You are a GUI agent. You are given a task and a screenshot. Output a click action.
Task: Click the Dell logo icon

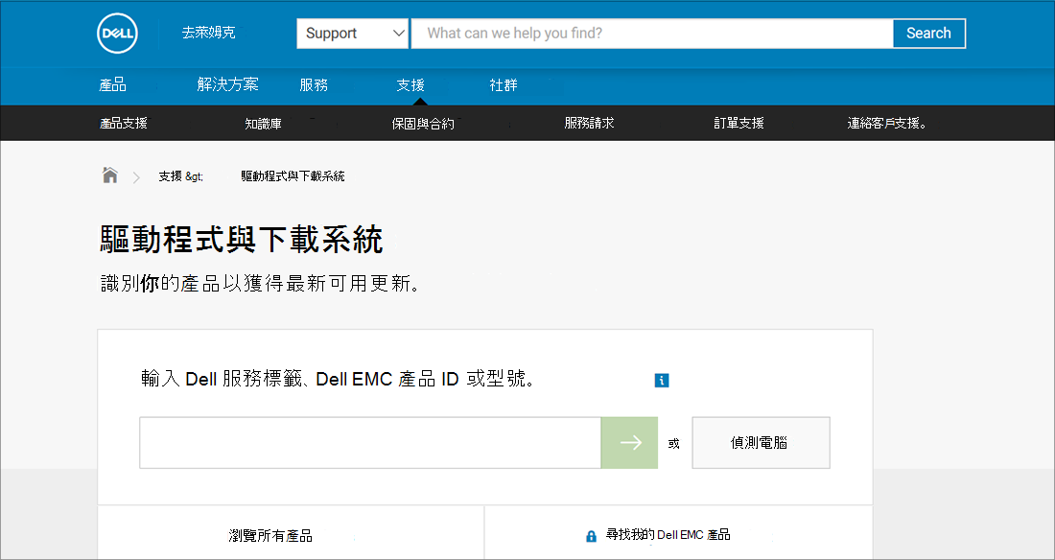[x=118, y=33]
